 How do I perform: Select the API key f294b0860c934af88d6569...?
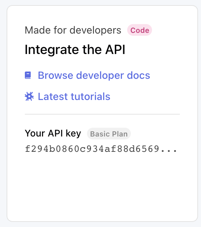point(101,149)
